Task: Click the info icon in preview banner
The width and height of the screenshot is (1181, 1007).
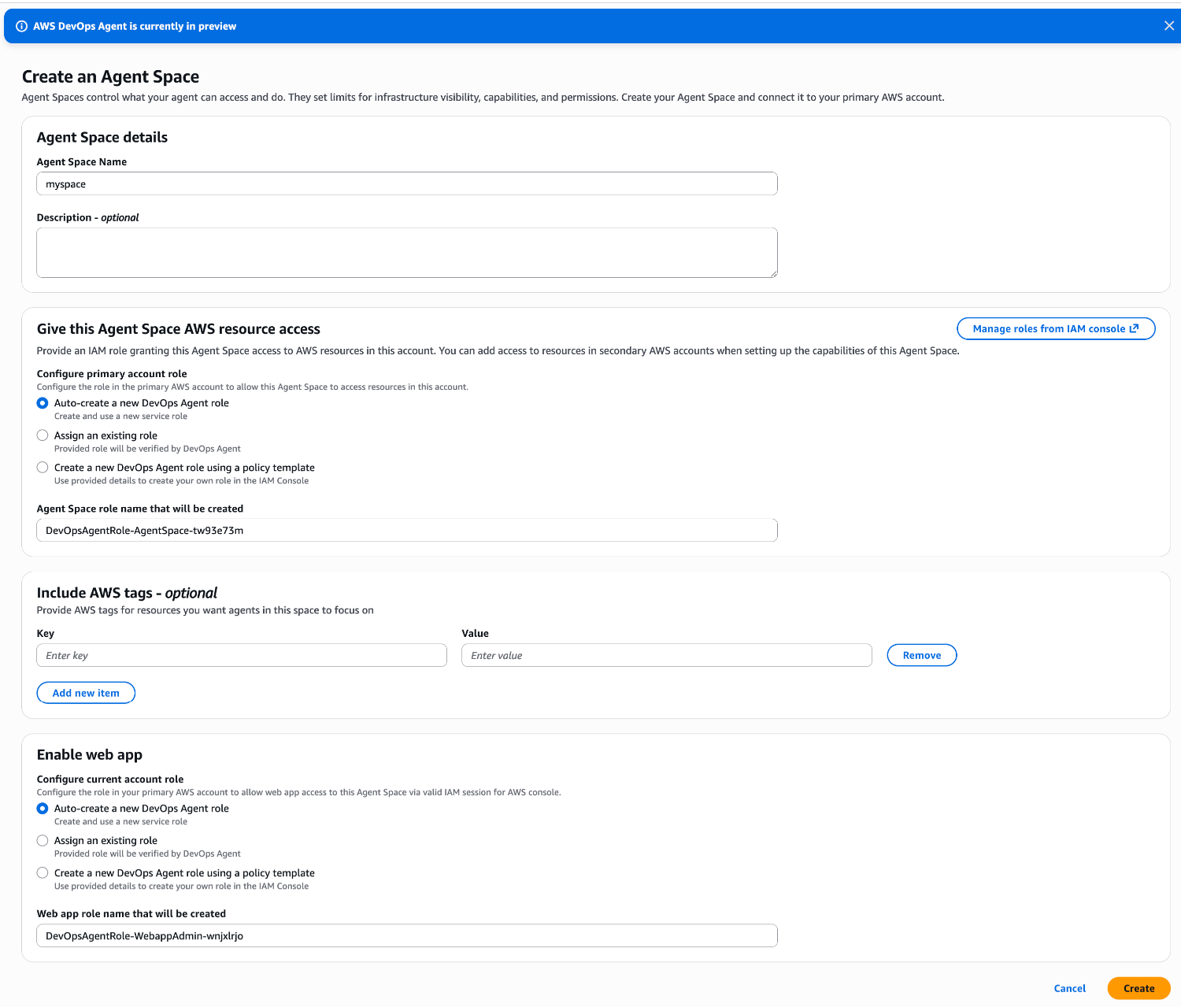Action: pyautogui.click(x=22, y=26)
